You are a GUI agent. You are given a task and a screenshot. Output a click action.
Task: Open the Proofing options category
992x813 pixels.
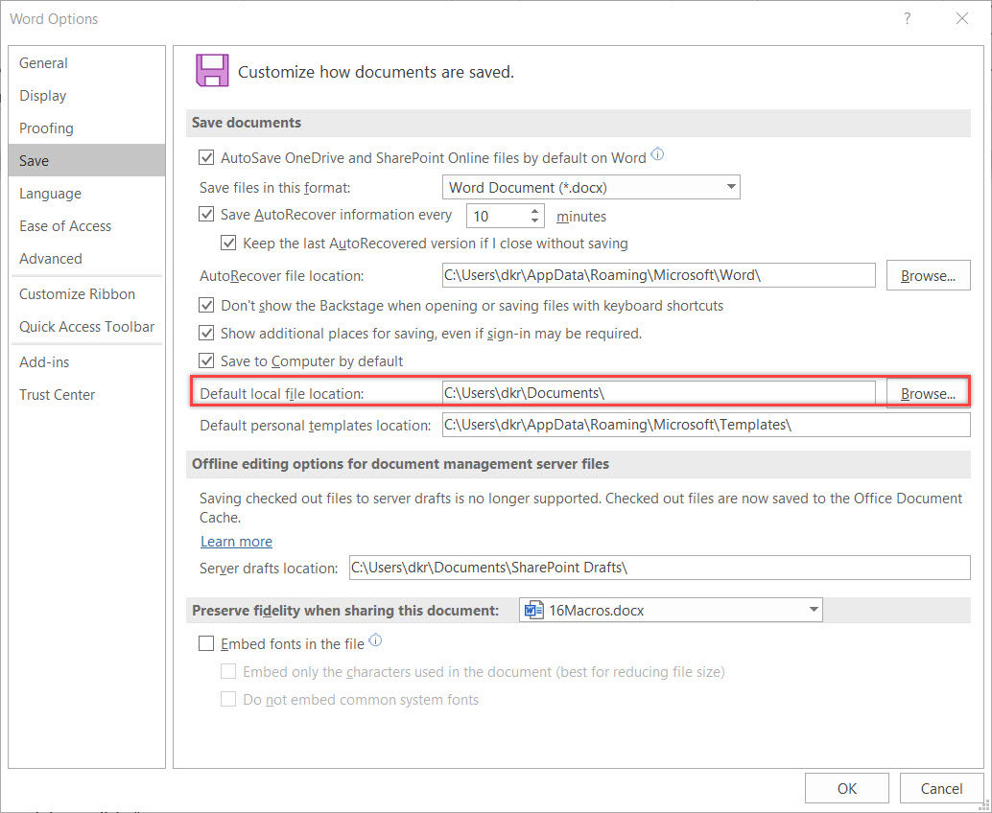click(86, 128)
